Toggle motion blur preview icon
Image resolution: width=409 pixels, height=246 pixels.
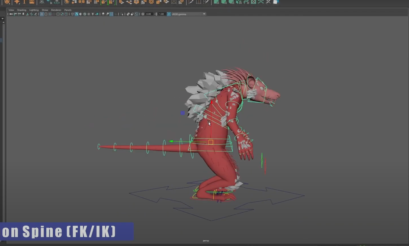pyautogui.click(x=107, y=14)
